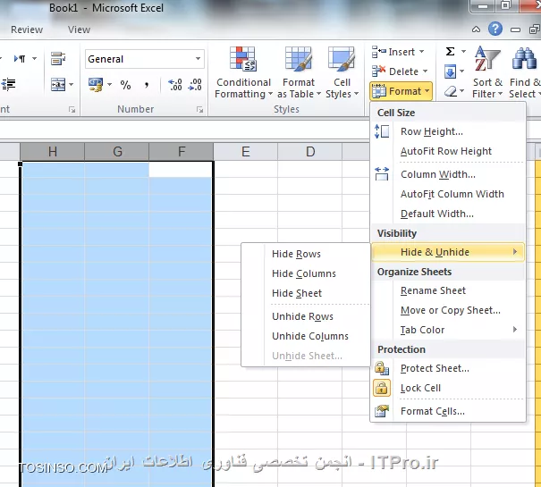Switch to the View tab

click(79, 29)
